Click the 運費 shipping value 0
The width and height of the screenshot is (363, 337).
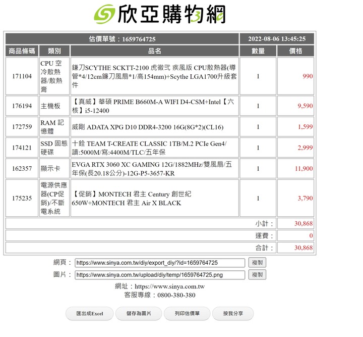pyautogui.click(x=311, y=235)
